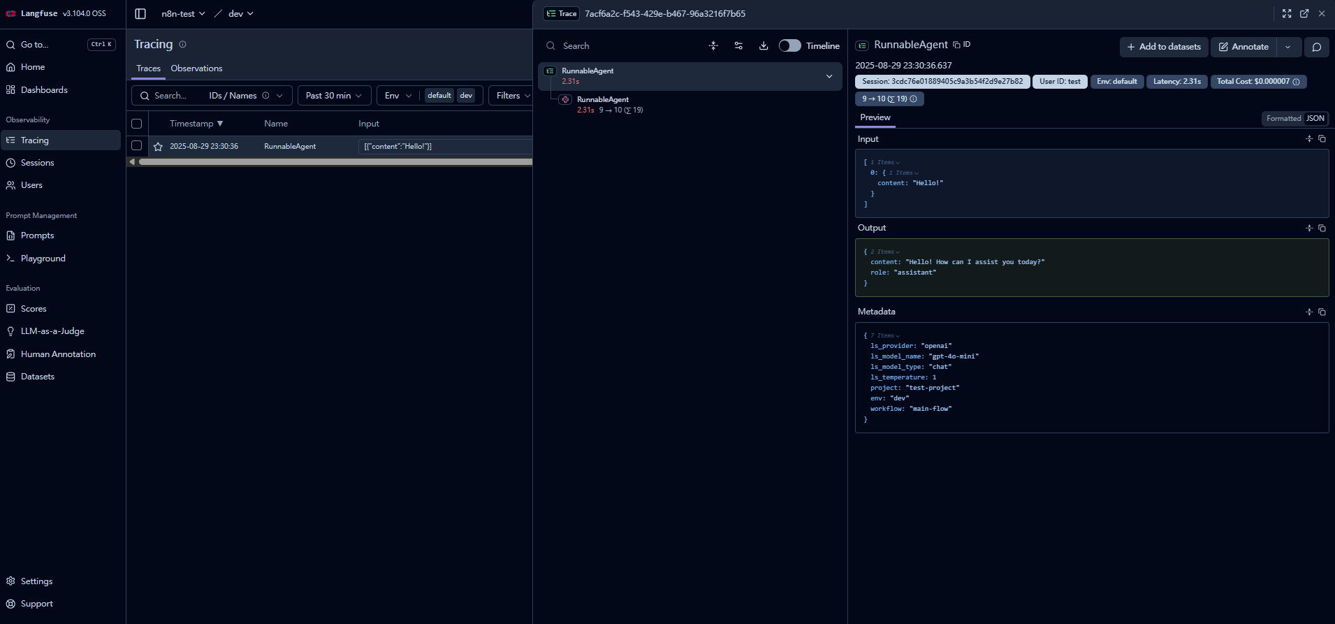Image resolution: width=1335 pixels, height=624 pixels.
Task: Check the RunnableAgent row checkbox
Action: 137,146
